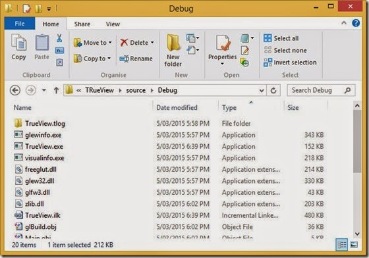Click the vertical scrollbar thumb
This screenshot has height=258, width=369.
coord(357,142)
